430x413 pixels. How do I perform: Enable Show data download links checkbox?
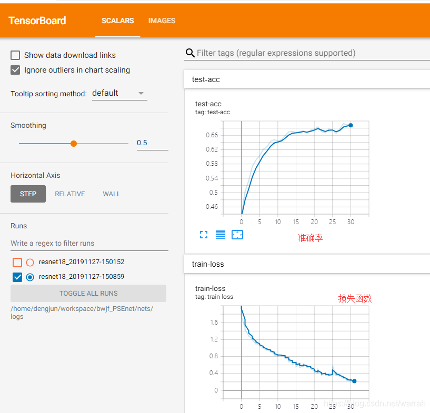point(15,55)
